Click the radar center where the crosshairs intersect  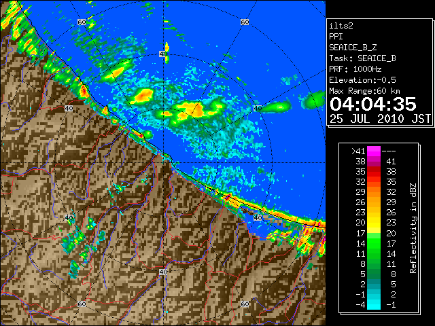[163, 163]
